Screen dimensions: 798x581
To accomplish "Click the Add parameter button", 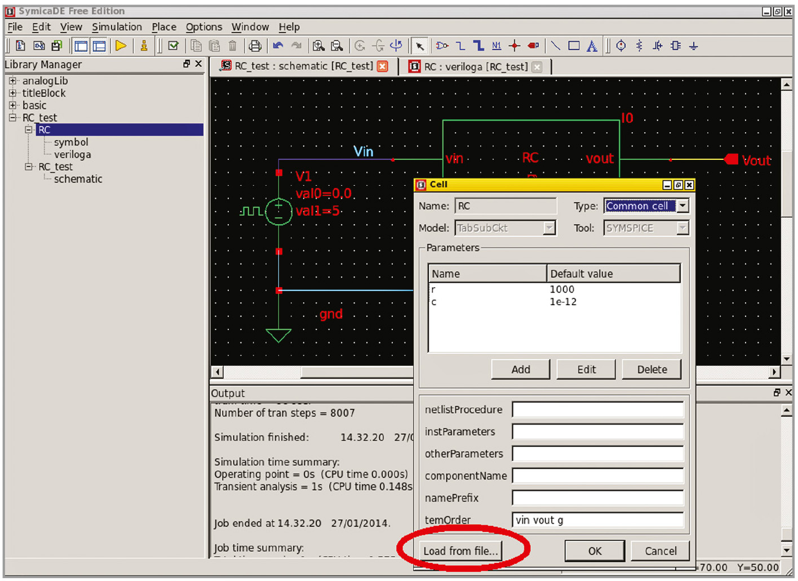I will (x=521, y=369).
